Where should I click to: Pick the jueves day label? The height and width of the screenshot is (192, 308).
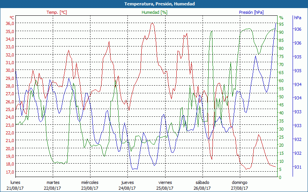pyautogui.click(x=127, y=182)
